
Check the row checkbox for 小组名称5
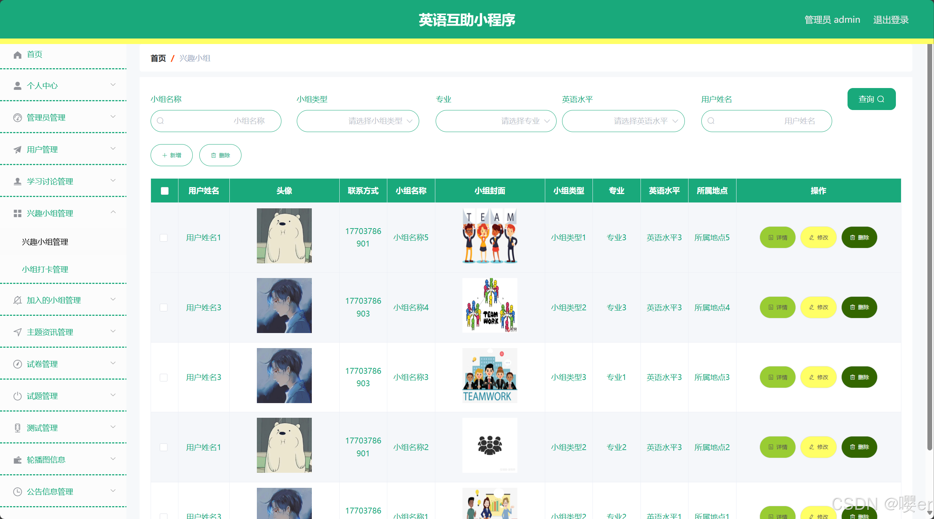tap(164, 238)
